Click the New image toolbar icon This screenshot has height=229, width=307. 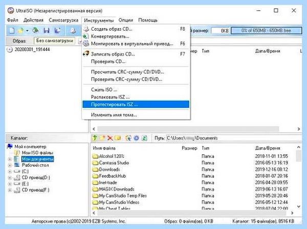[x=12, y=31]
